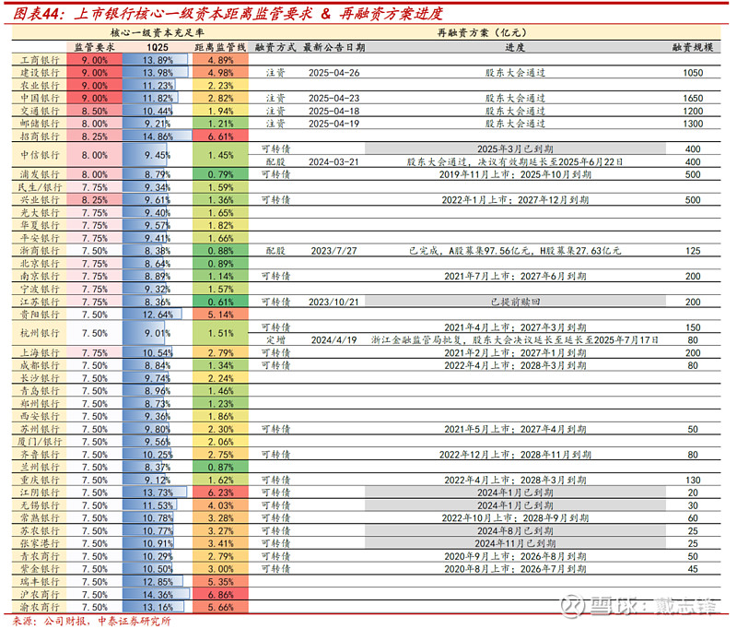Select the 融资规模 column header
The image size is (737, 629).
coord(692,45)
